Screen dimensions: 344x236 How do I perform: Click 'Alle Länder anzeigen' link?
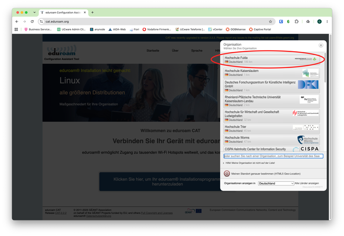coord(307,183)
